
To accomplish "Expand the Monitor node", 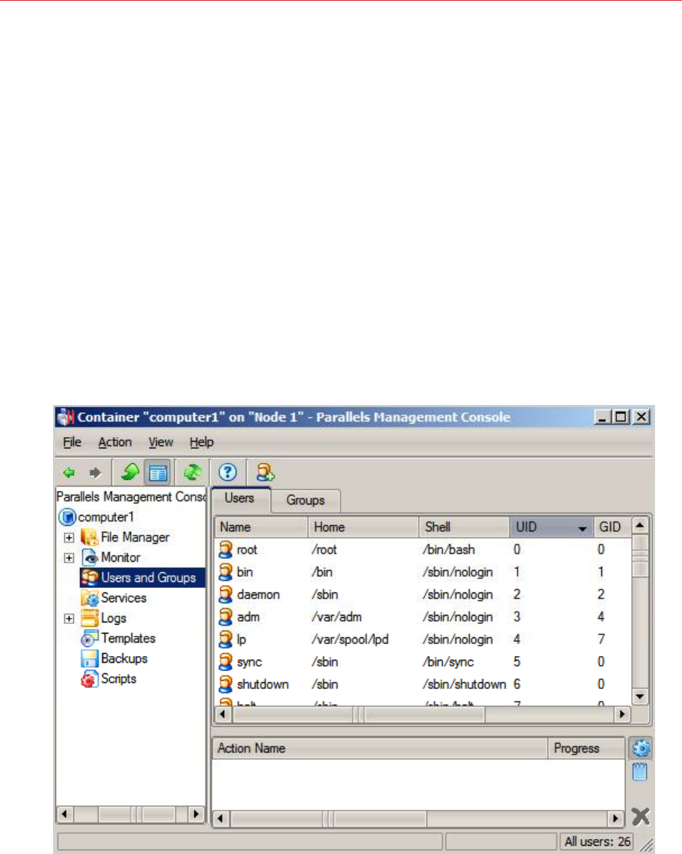I will pyautogui.click(x=69, y=558).
